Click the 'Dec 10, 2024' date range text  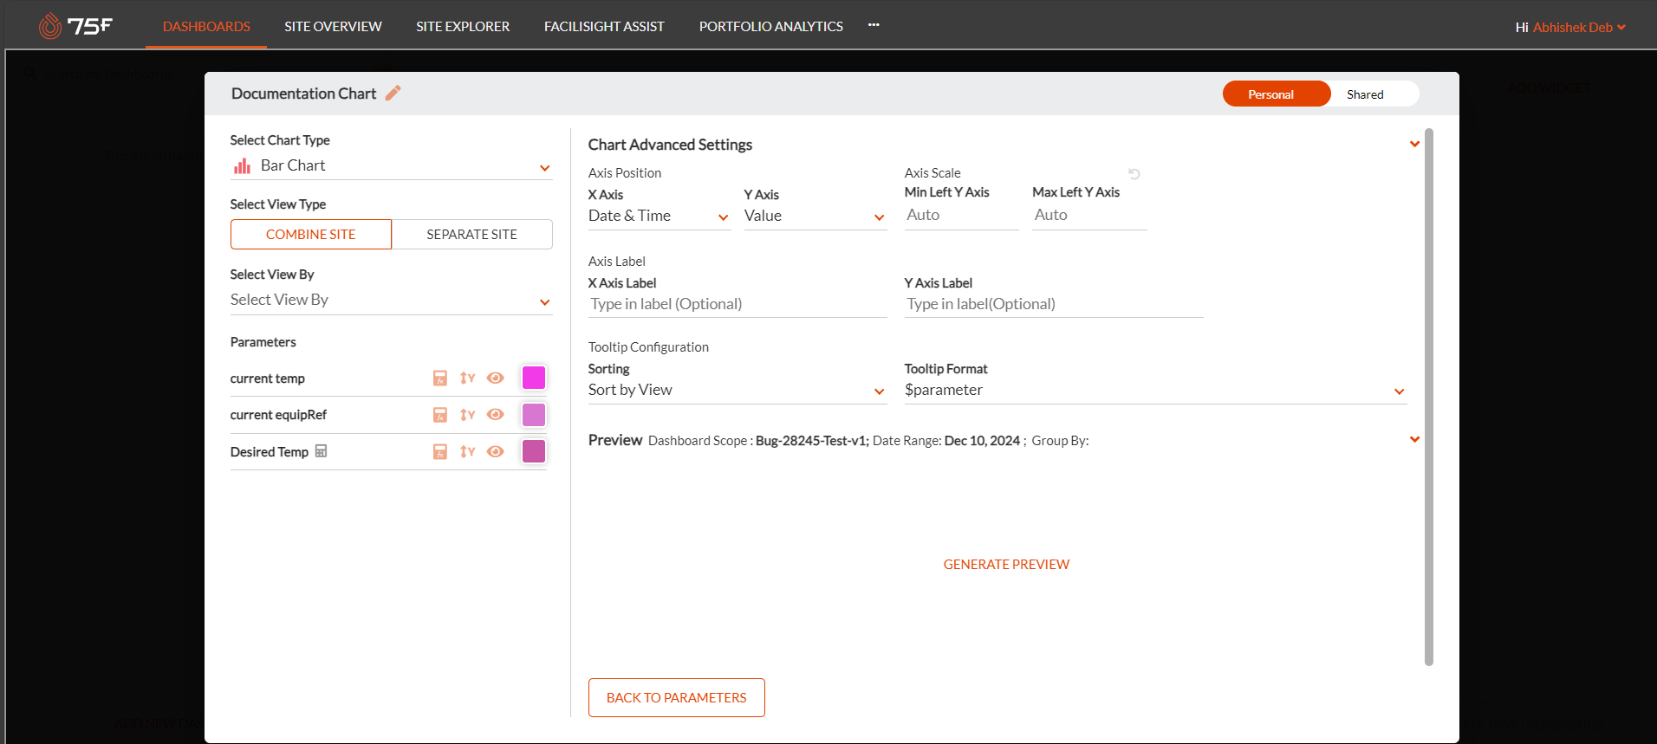tap(982, 441)
